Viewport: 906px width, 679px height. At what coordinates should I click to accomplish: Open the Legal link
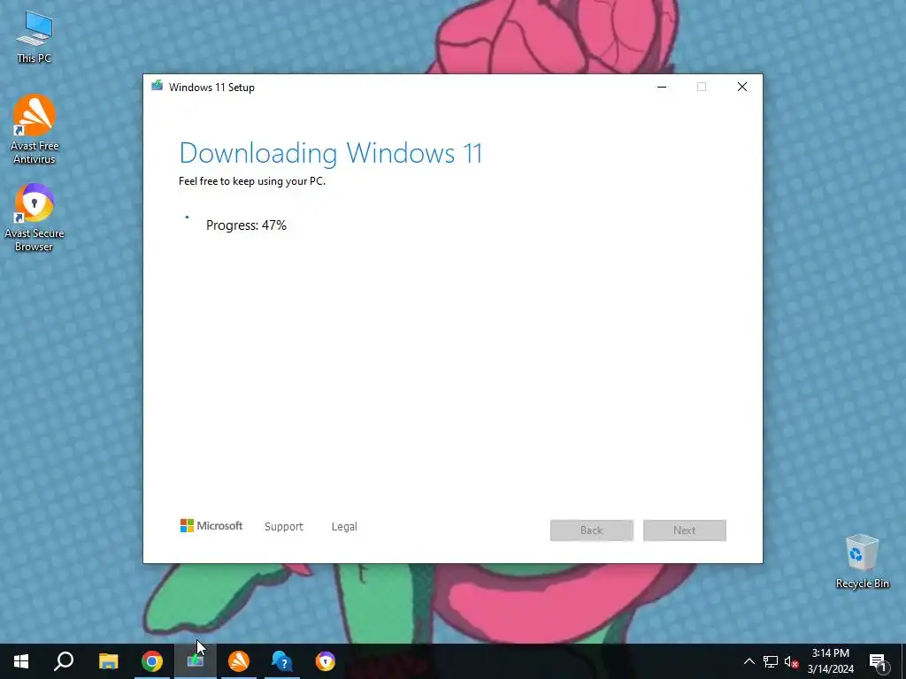344,527
